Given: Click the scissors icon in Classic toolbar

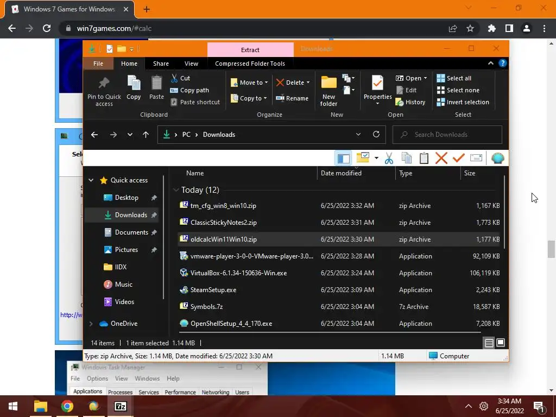Looking at the screenshot, I should coord(389,158).
